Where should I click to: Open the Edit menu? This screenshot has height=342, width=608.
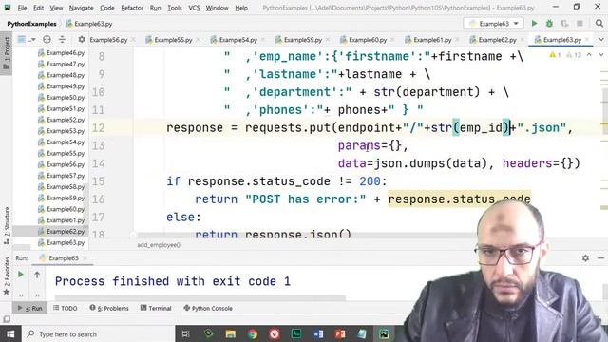click(38, 8)
